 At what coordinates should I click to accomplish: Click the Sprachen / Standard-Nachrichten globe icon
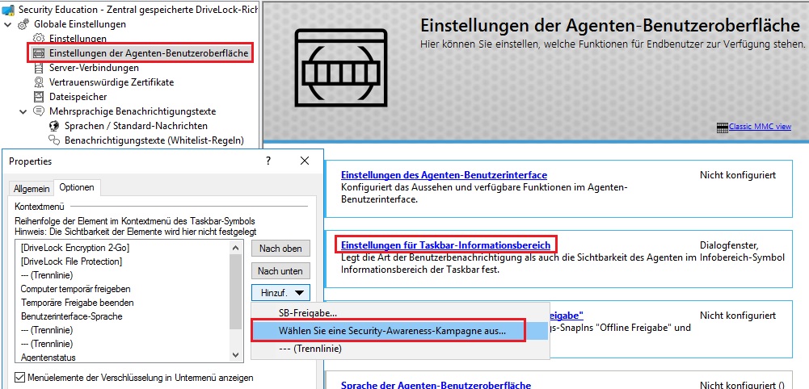(x=55, y=126)
